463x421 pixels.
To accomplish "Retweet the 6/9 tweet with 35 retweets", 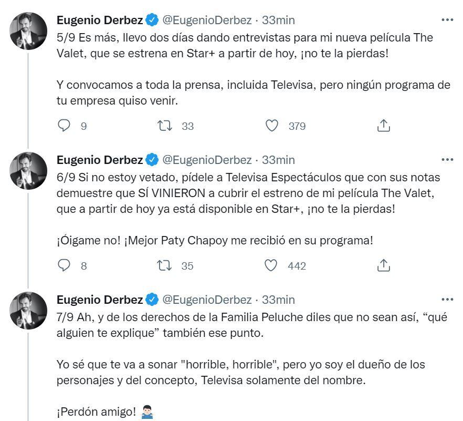I will coord(164,265).
